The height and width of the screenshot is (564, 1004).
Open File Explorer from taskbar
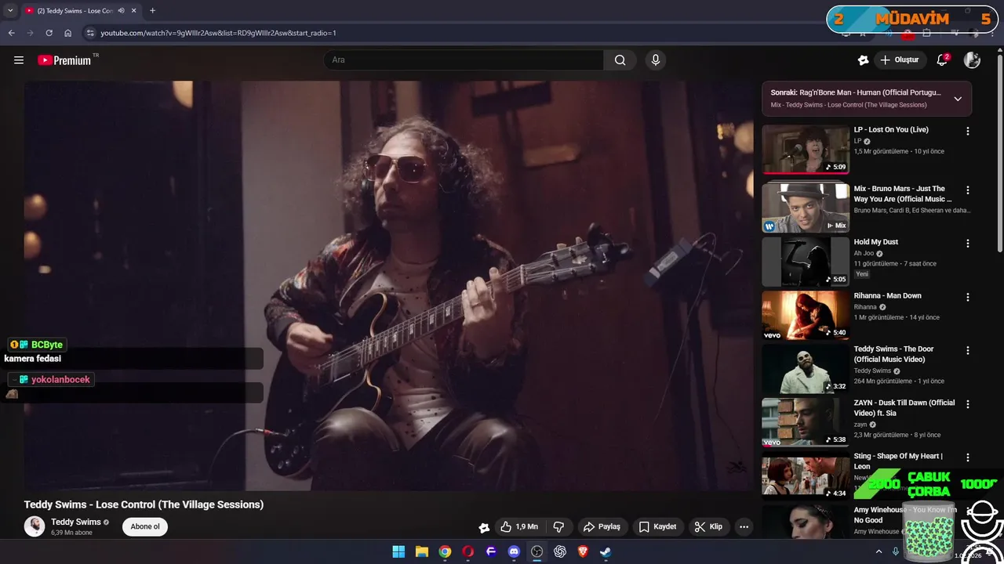(421, 551)
